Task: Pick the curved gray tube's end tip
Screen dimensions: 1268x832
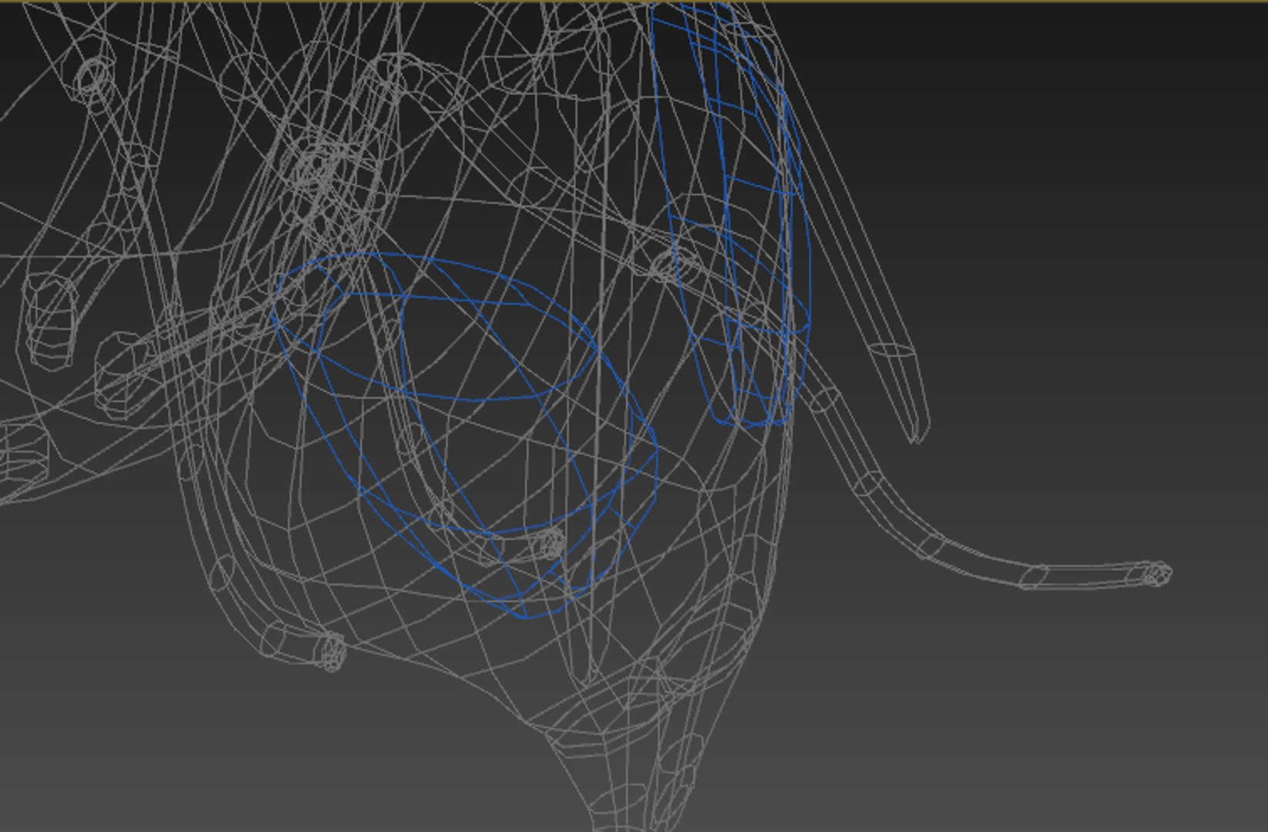Action: coord(1157,574)
